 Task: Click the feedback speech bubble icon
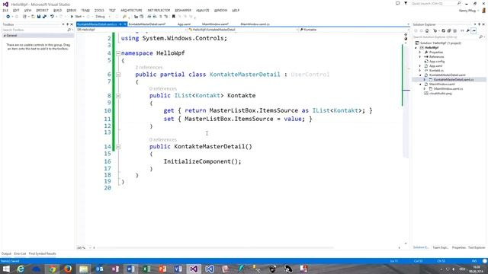(x=397, y=3)
